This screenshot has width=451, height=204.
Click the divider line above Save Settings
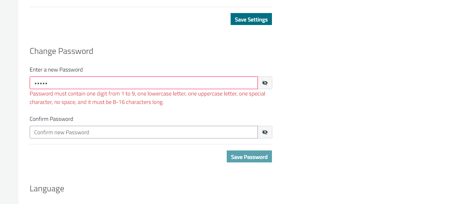151,7
